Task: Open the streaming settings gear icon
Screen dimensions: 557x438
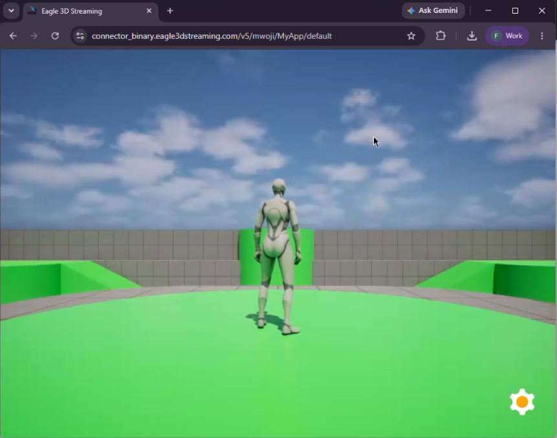Action: point(522,402)
